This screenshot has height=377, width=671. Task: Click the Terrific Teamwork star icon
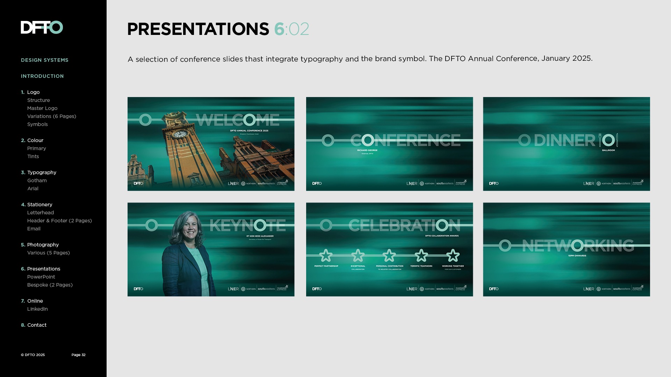click(x=421, y=256)
